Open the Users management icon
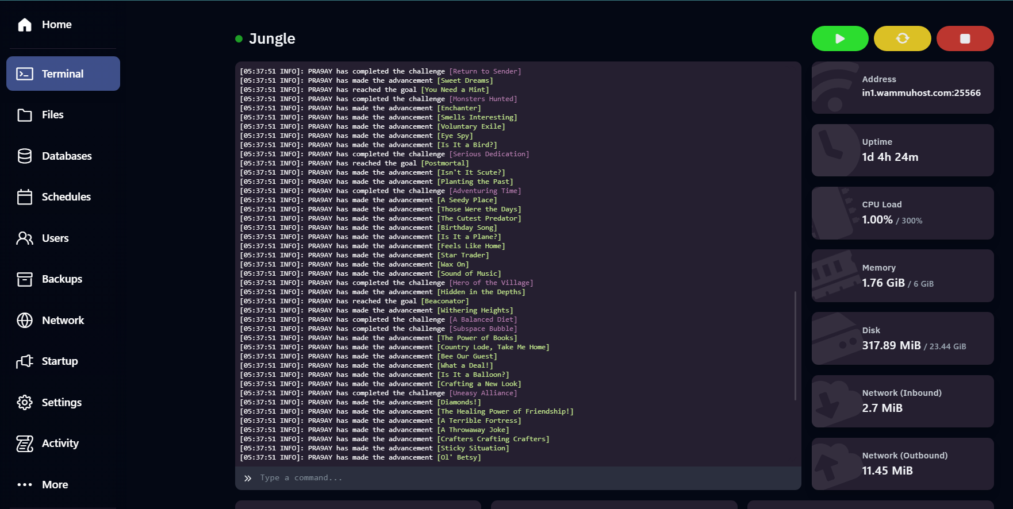 coord(25,238)
